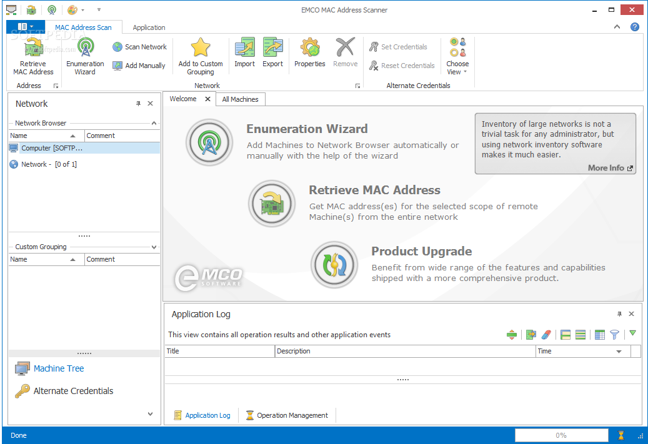Click Add to Custom Grouping star
The image size is (648, 444).
(201, 57)
